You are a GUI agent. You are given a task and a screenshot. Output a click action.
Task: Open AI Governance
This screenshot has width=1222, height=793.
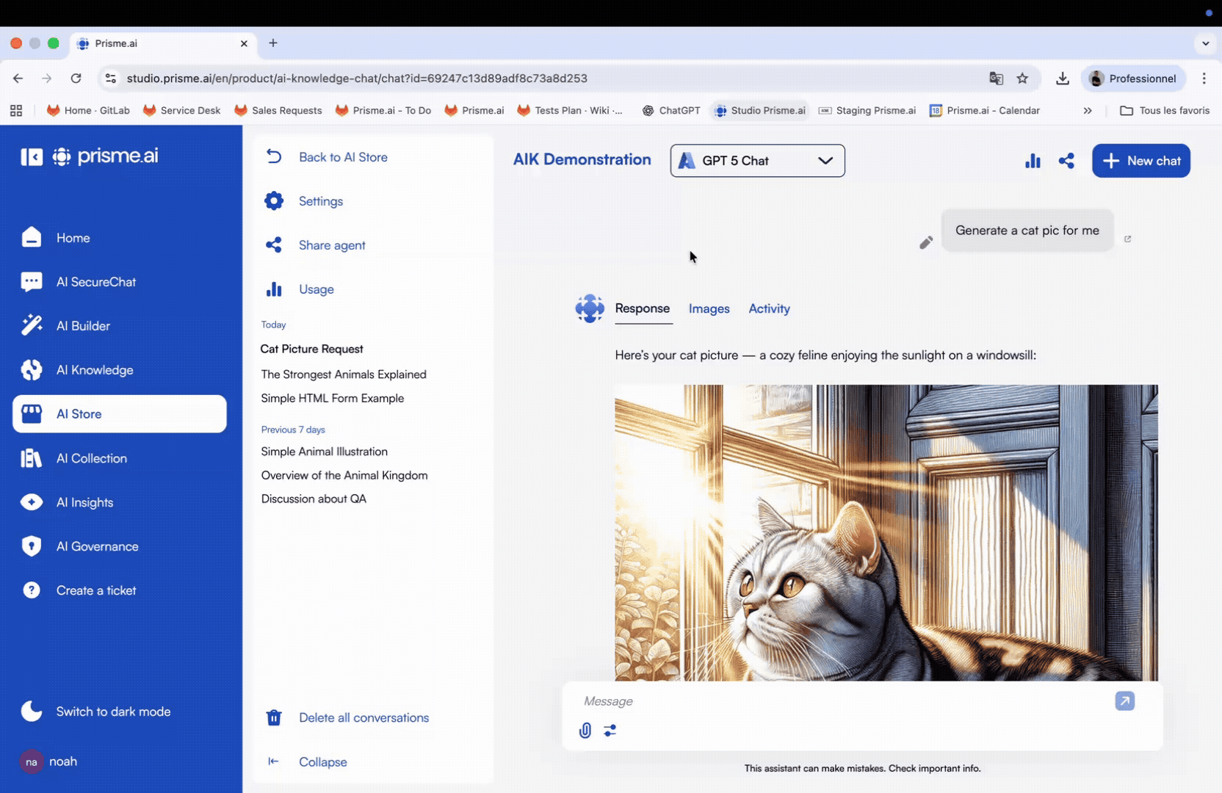pyautogui.click(x=121, y=546)
